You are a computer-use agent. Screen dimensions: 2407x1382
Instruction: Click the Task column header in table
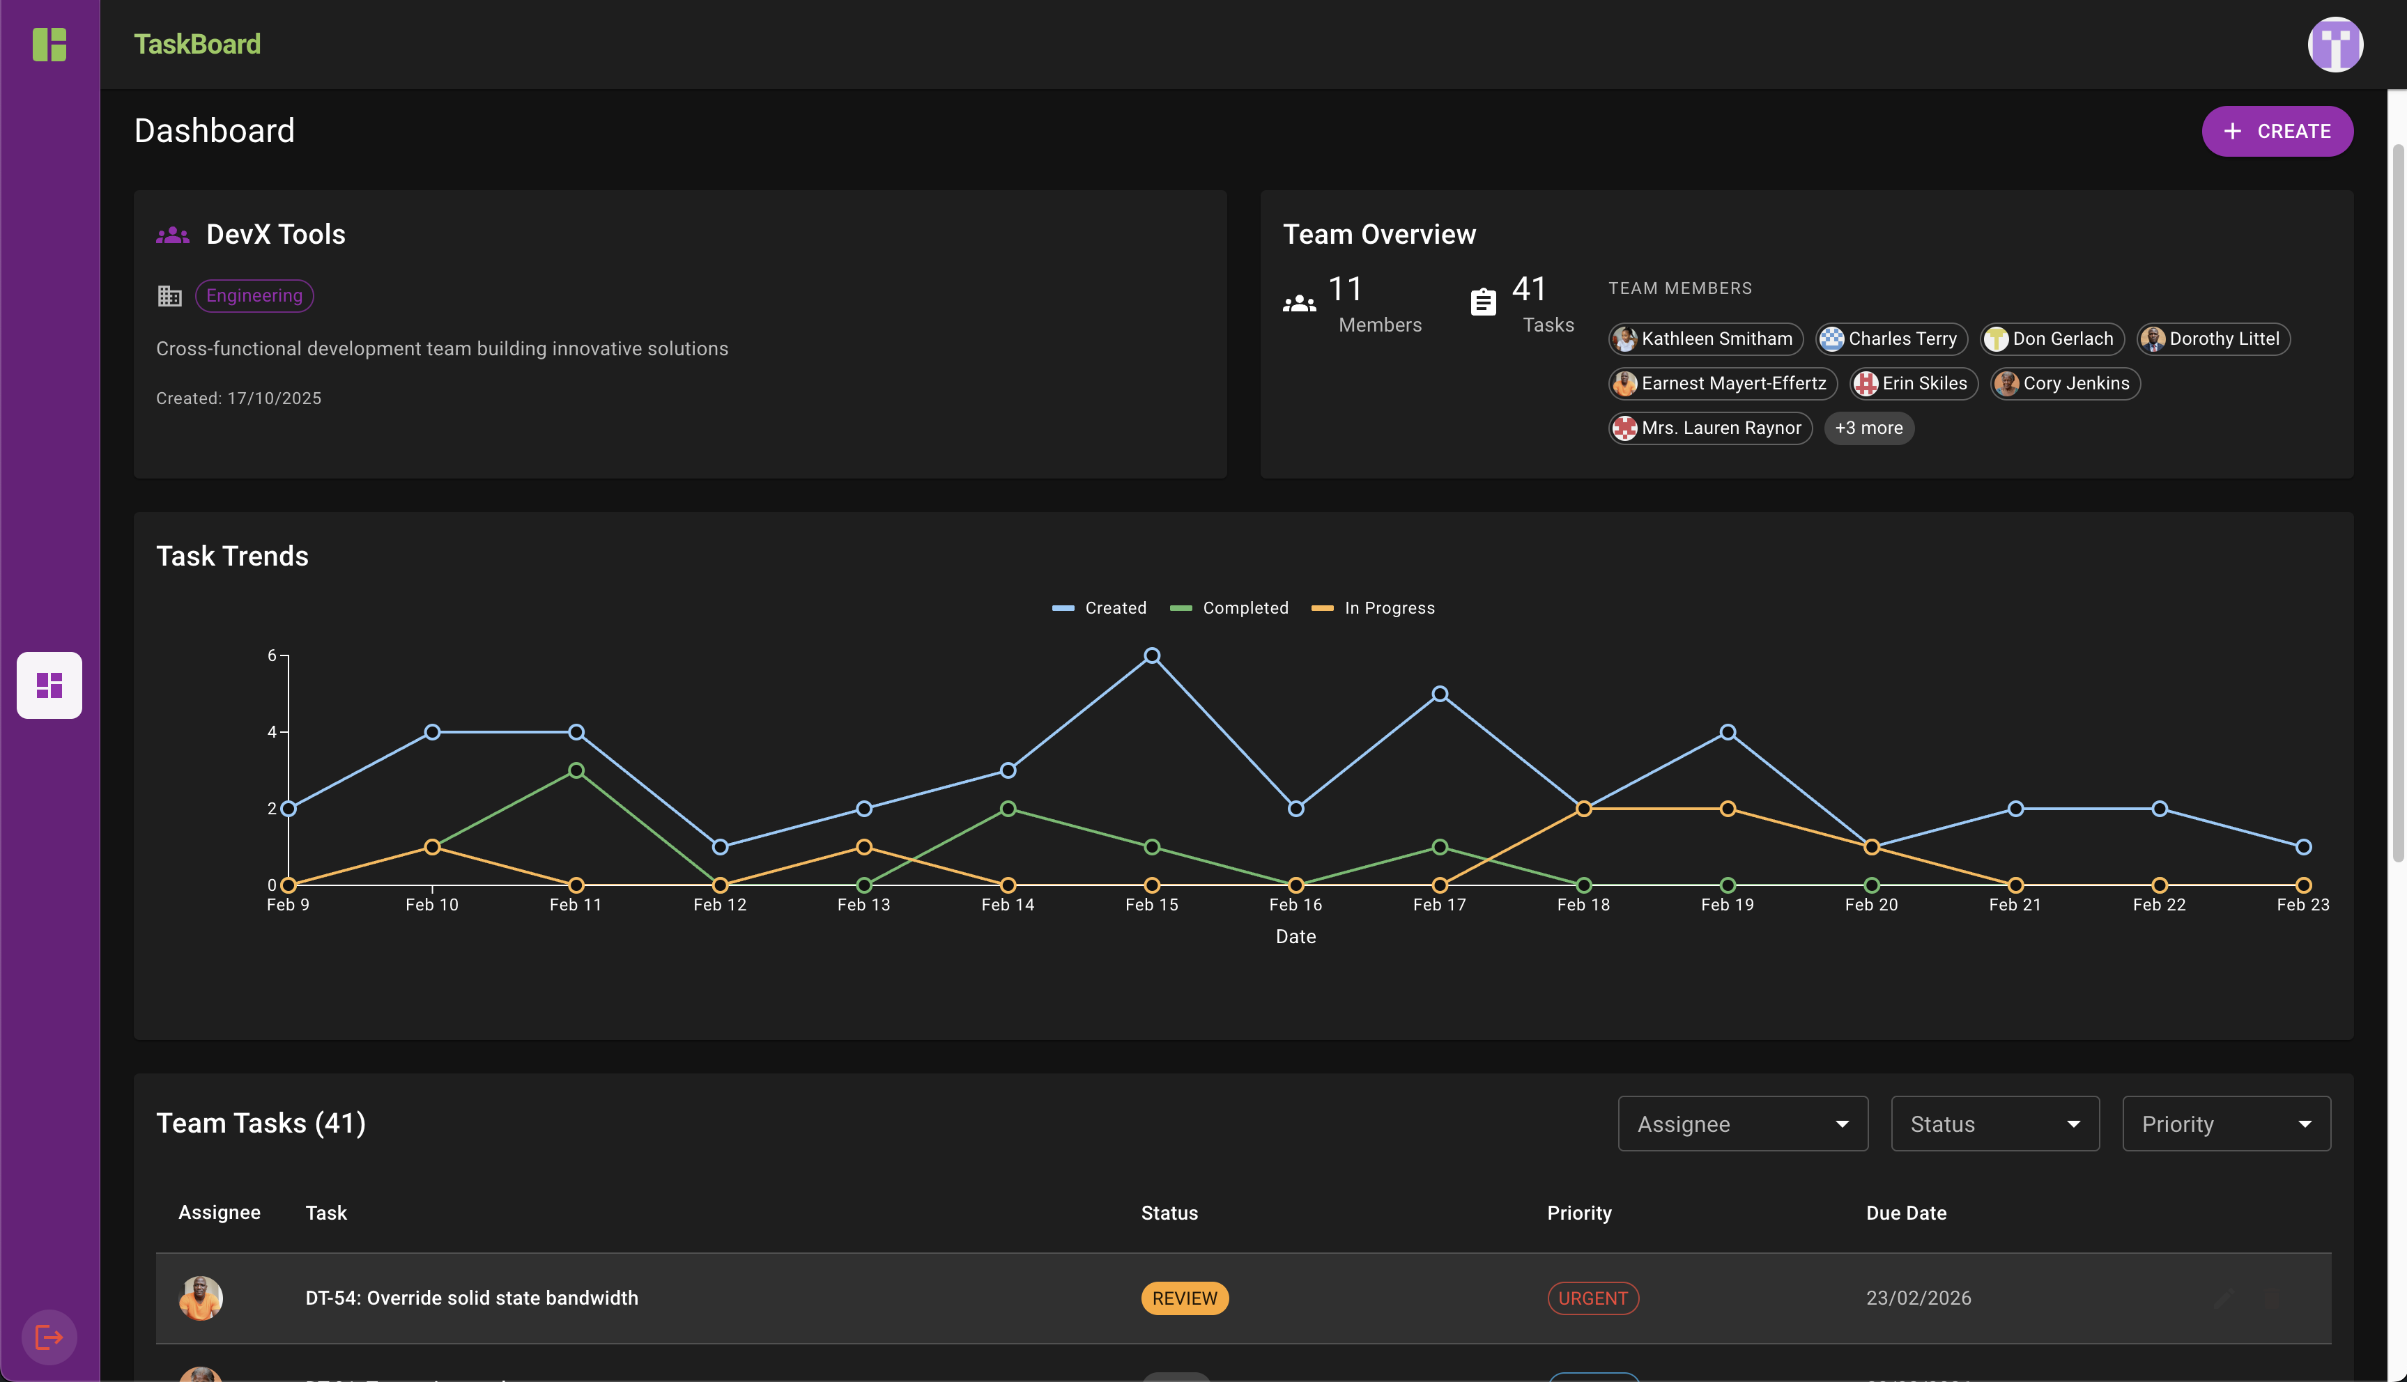325,1213
